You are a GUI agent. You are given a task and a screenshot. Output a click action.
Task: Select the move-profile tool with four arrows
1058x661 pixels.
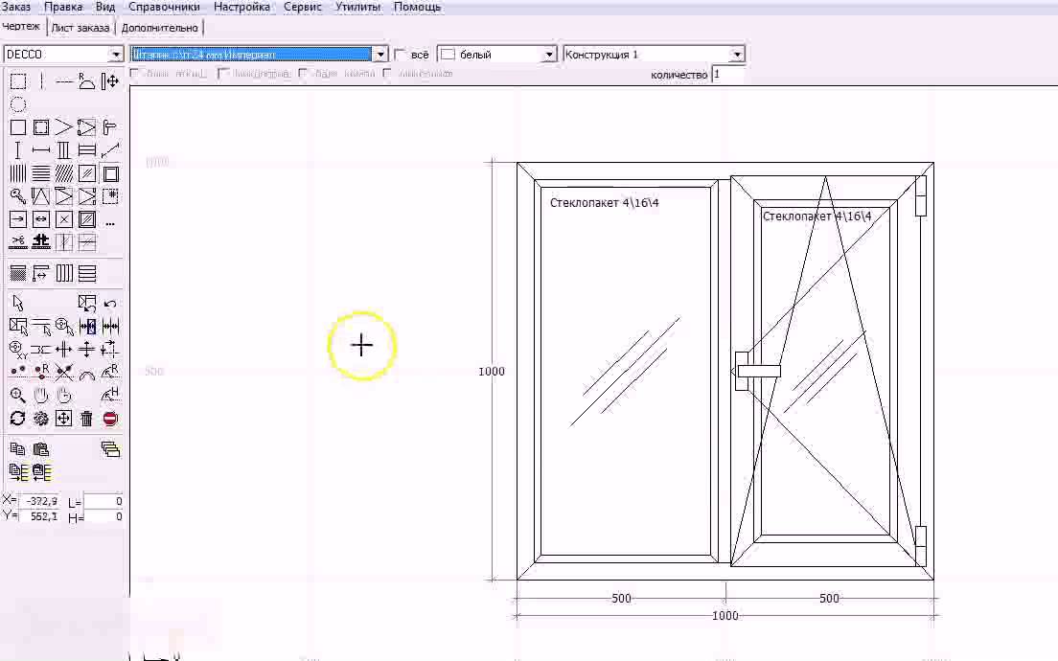pyautogui.click(x=110, y=81)
